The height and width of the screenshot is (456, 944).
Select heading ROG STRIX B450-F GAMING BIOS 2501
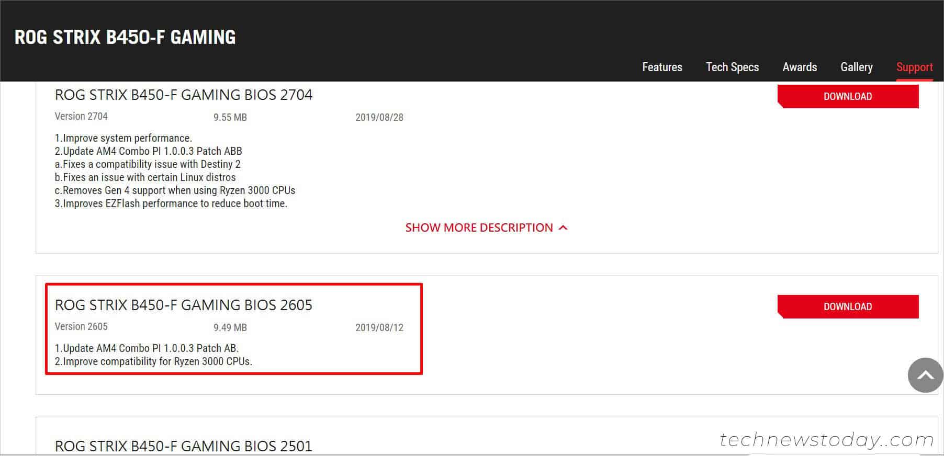(184, 446)
